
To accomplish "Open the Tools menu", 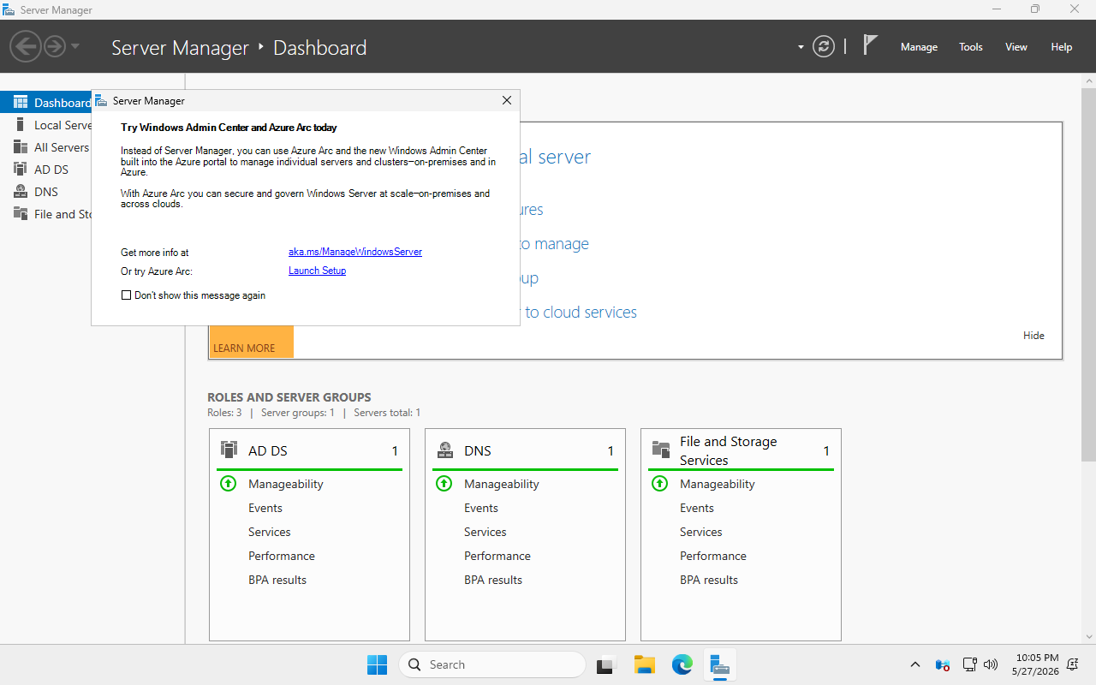I will click(971, 47).
